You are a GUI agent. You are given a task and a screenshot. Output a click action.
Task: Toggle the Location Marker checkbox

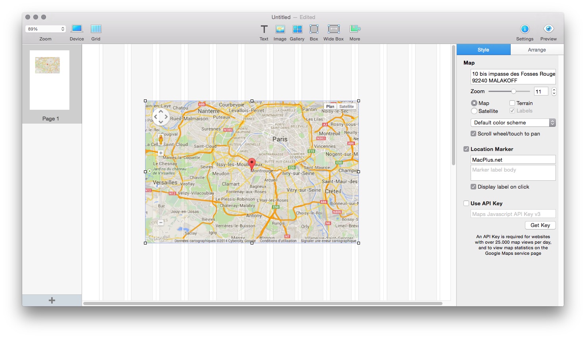click(x=466, y=149)
